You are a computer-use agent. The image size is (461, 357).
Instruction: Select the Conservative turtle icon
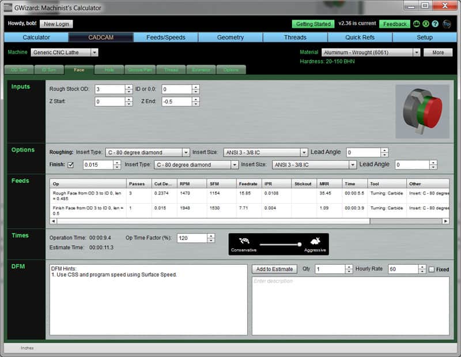(244, 241)
